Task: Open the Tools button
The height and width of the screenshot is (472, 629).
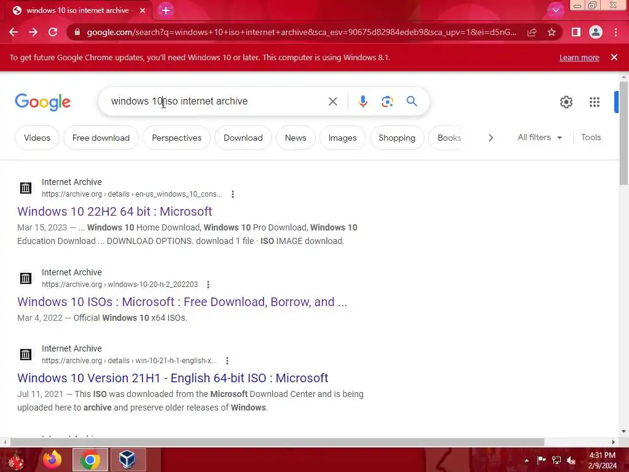Action: click(x=591, y=137)
